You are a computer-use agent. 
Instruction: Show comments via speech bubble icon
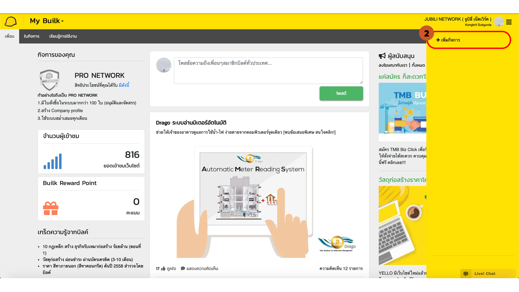pyautogui.click(x=183, y=268)
